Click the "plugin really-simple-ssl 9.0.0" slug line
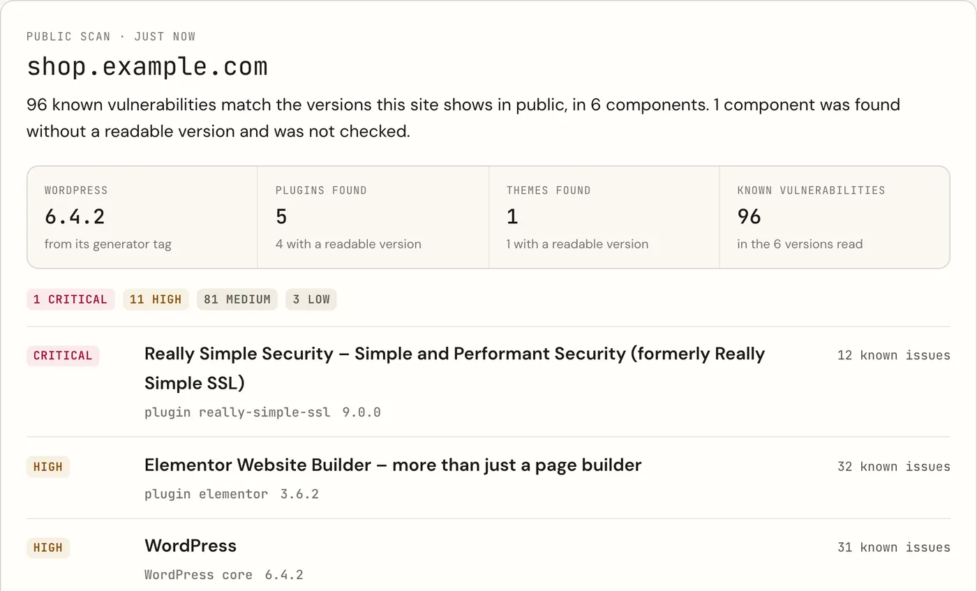Image resolution: width=977 pixels, height=591 pixels. [x=262, y=412]
